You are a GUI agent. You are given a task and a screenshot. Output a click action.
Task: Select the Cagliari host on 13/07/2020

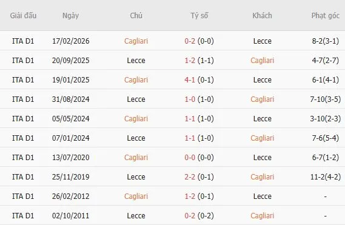click(136, 158)
